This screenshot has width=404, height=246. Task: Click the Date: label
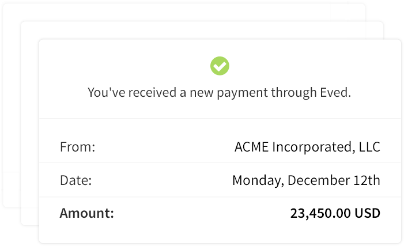[x=75, y=180]
